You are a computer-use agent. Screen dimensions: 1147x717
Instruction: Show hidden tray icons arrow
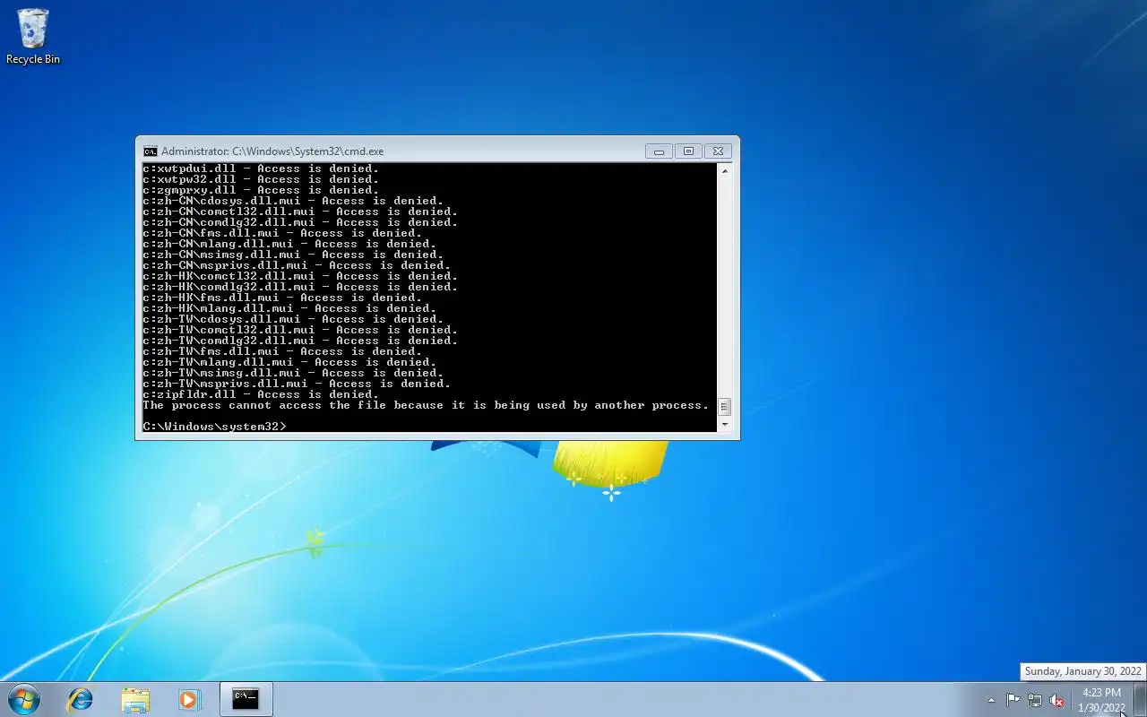coord(991,700)
